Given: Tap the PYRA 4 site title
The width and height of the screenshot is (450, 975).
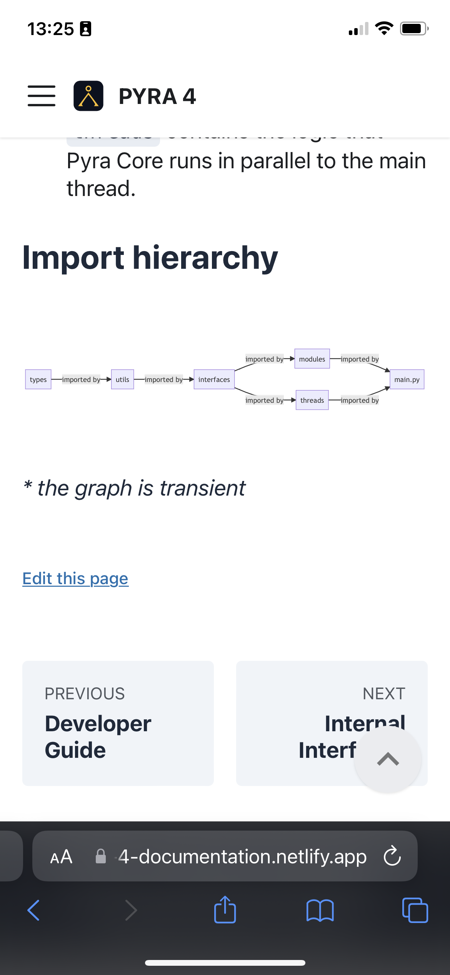Looking at the screenshot, I should point(158,96).
